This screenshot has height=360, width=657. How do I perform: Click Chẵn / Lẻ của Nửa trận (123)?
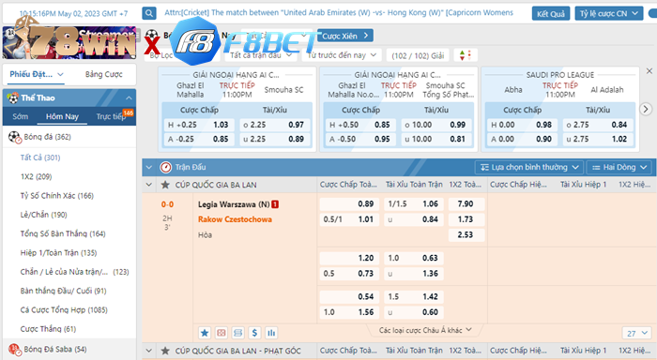74,272
